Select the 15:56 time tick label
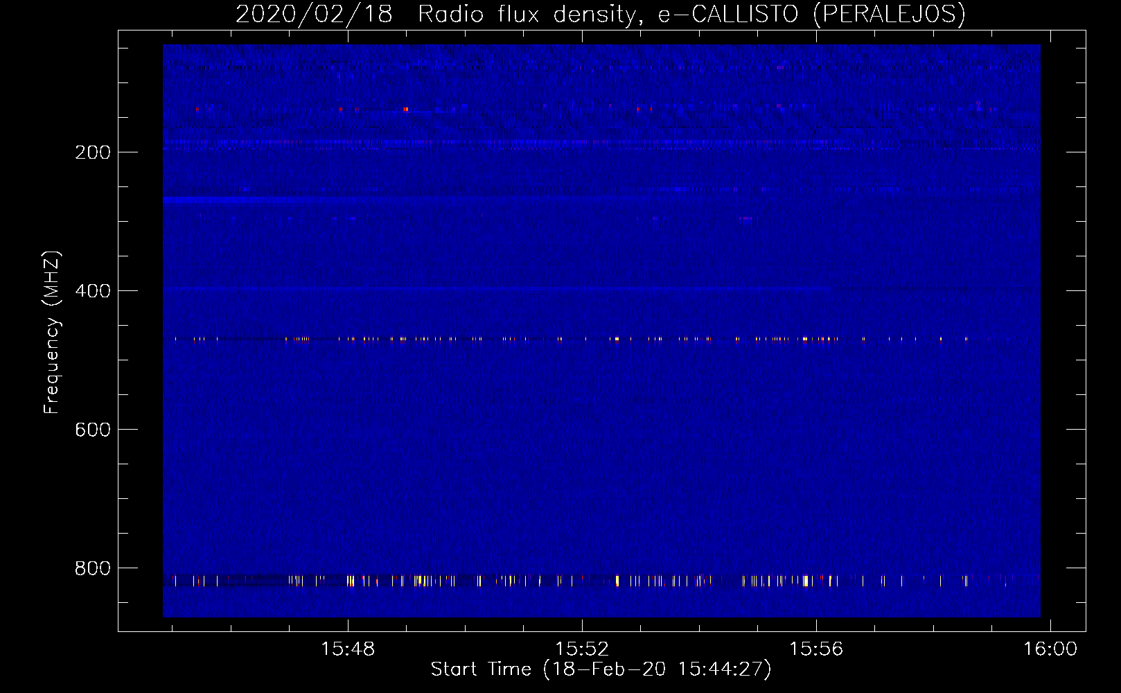 [x=816, y=649]
